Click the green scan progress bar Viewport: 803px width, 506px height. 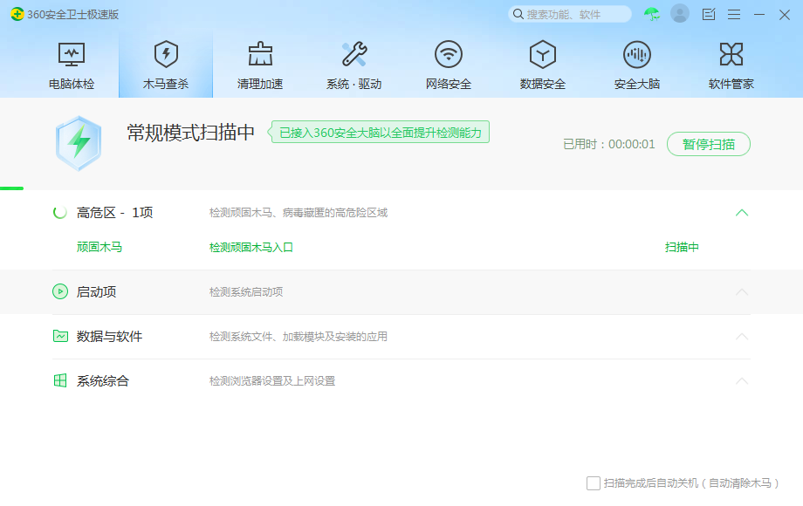(x=11, y=188)
